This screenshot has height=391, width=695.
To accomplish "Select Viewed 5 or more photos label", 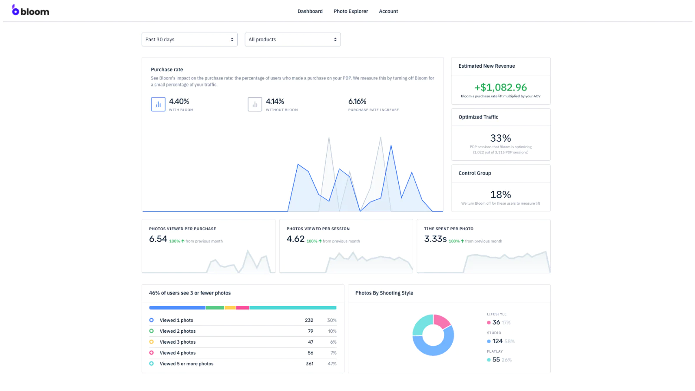I will pos(186,364).
